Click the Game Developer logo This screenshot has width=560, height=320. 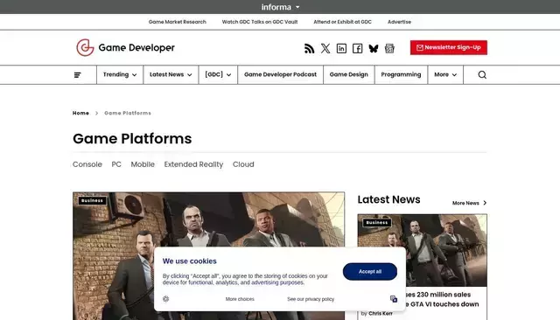(x=125, y=47)
